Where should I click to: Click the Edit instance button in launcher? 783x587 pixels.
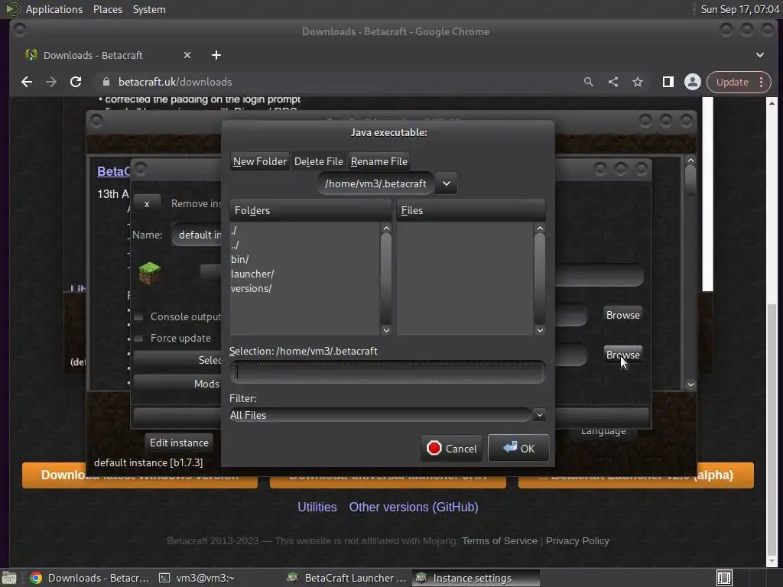[179, 443]
